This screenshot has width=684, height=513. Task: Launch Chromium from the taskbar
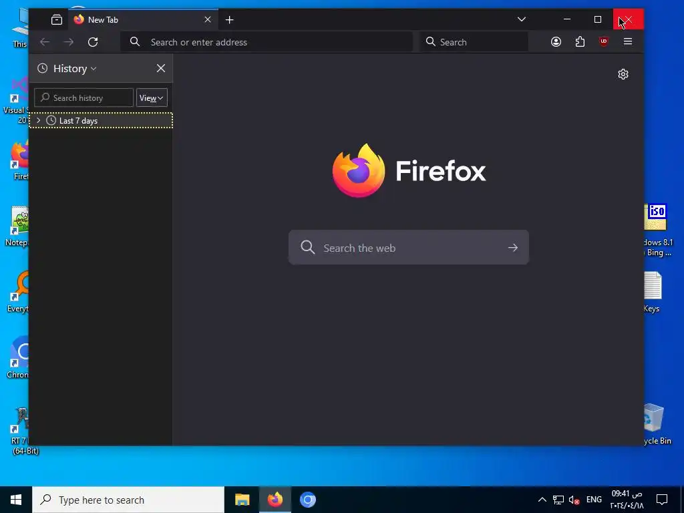[307, 500]
